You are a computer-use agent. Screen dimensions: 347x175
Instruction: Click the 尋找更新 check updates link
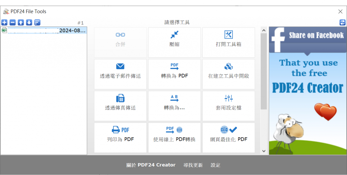(193, 165)
